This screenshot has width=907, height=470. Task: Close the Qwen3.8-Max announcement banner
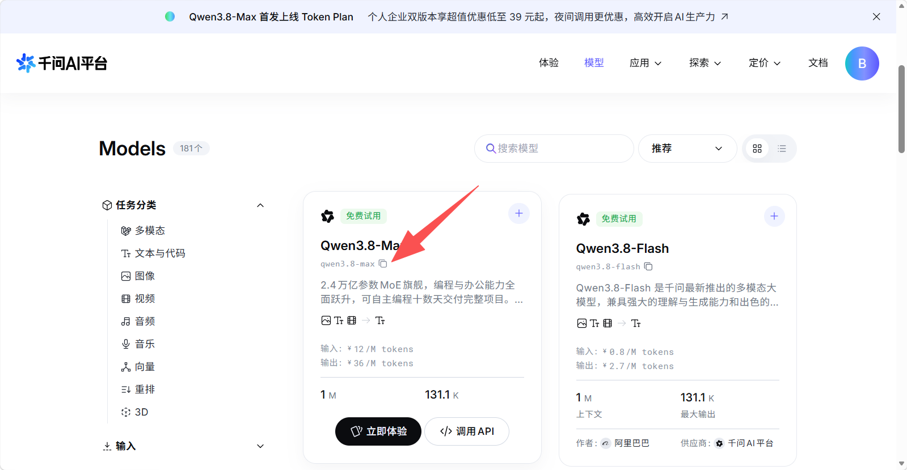pyautogui.click(x=876, y=16)
